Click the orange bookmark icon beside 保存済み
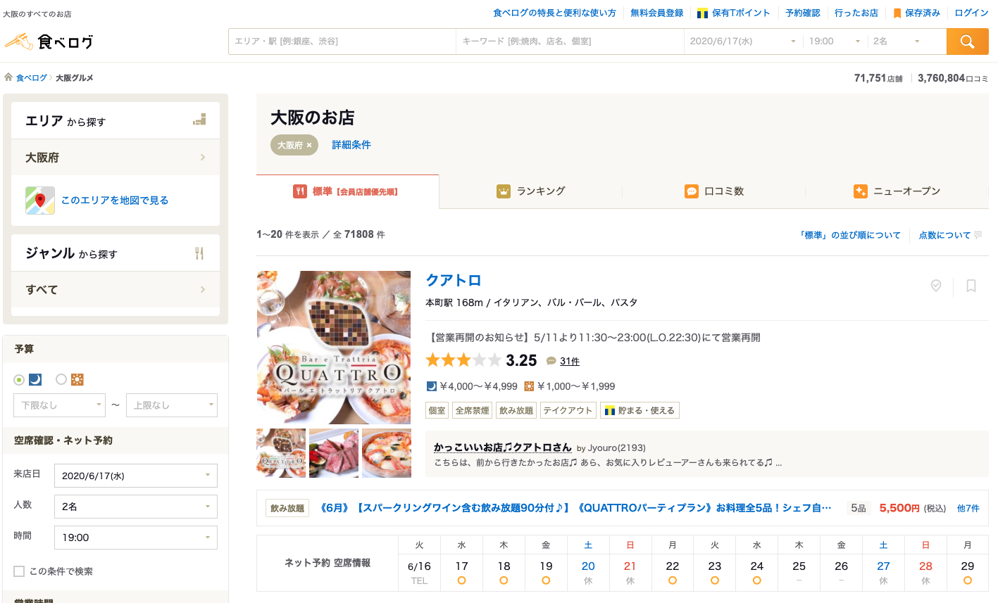 897,13
